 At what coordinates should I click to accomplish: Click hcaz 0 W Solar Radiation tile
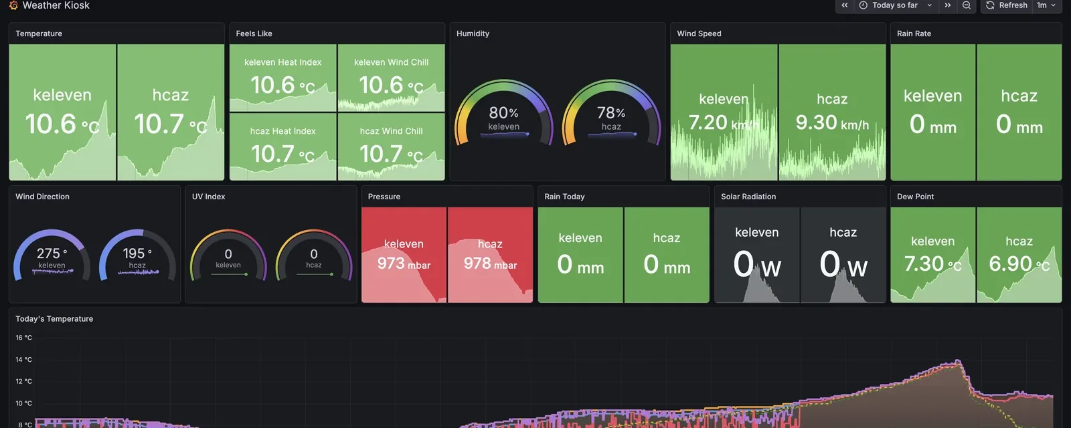point(843,255)
